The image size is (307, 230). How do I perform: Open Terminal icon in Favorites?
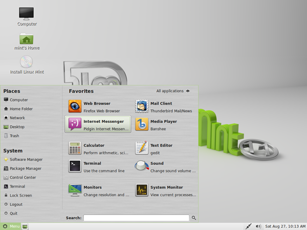[75, 166]
